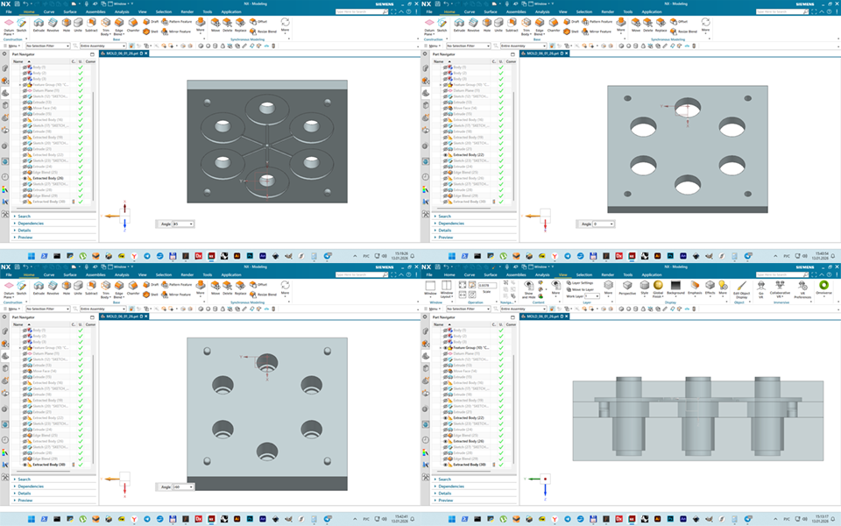Viewport: 841px width, 526px height.
Task: Open History clock icon in top-left resource bar
Action: tap(5, 176)
